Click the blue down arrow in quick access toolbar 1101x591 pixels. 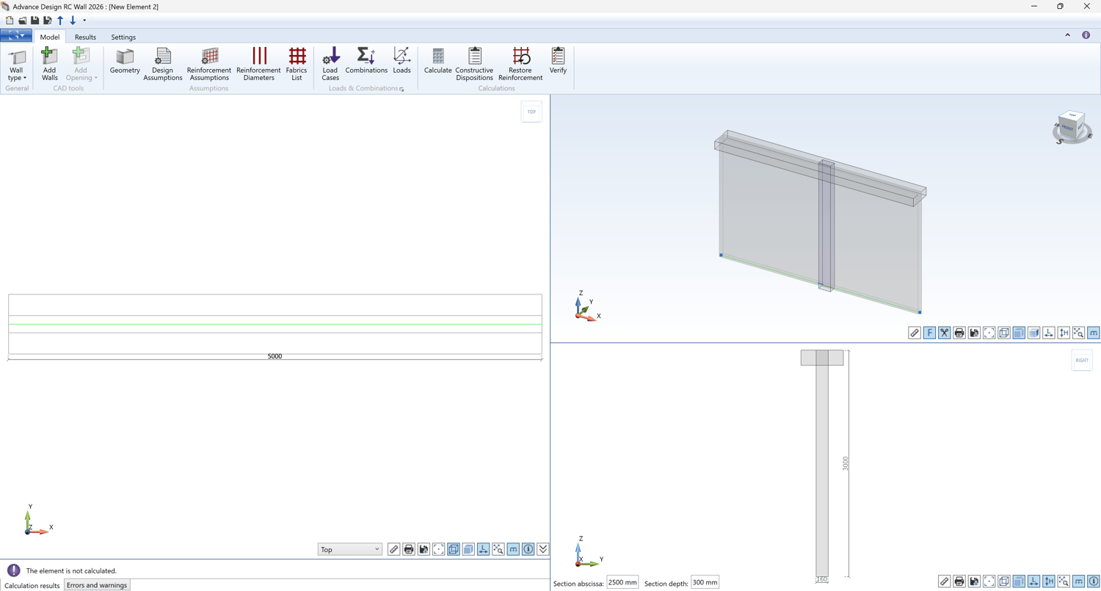[73, 21]
